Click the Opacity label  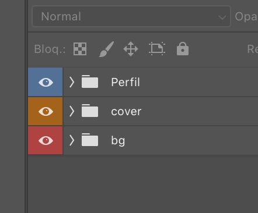pos(246,17)
